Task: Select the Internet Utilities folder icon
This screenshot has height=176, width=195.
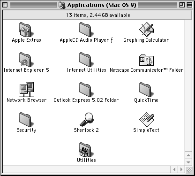Action: click(86, 60)
